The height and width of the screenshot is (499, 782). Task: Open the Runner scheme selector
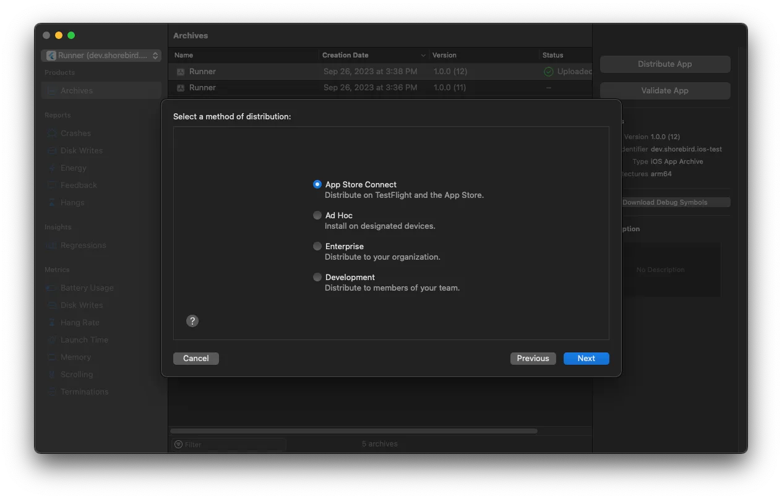pos(101,55)
